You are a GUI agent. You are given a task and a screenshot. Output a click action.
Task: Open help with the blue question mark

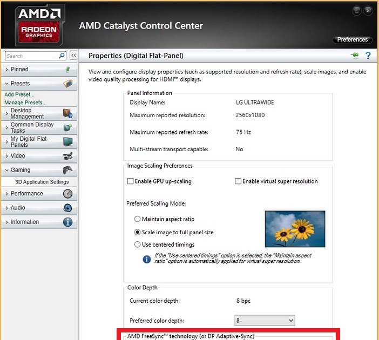368,56
